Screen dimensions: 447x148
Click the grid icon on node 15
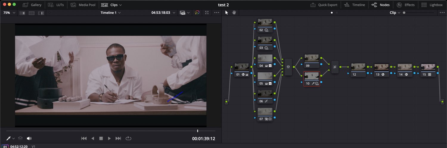tap(429, 75)
